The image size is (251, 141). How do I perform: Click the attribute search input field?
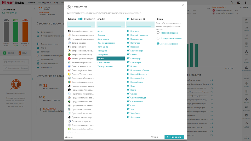pyautogui.click(x=110, y=25)
